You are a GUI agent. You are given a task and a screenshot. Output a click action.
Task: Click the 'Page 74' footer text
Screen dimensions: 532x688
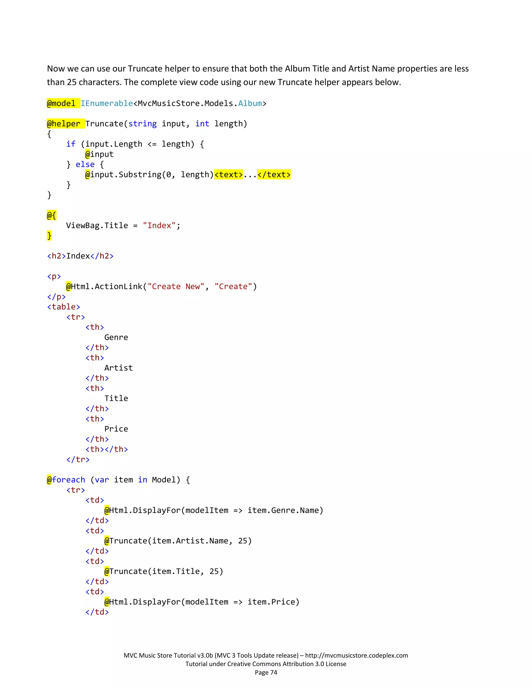tap(266, 673)
